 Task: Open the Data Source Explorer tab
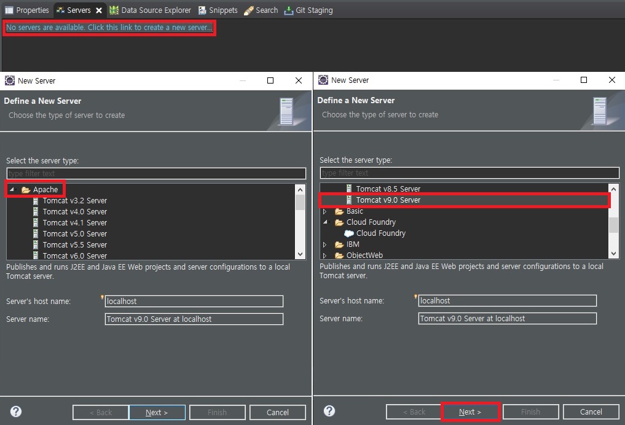pos(151,10)
